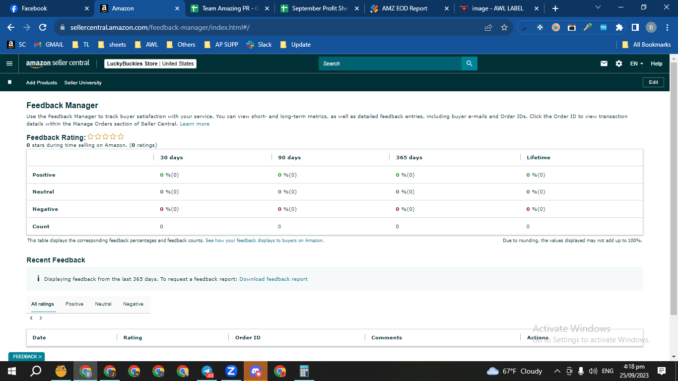Open how your feedback displays to buyers link
The width and height of the screenshot is (678, 381).
(265, 241)
